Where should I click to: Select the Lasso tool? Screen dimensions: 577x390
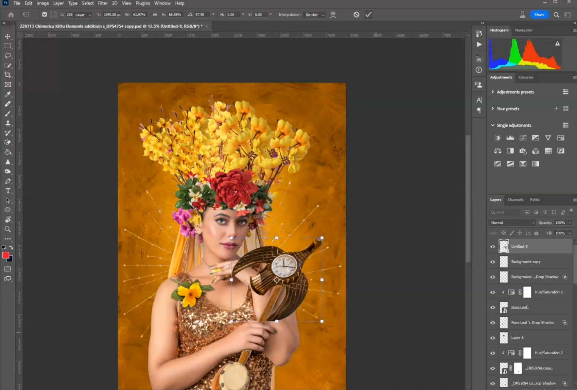click(x=8, y=56)
